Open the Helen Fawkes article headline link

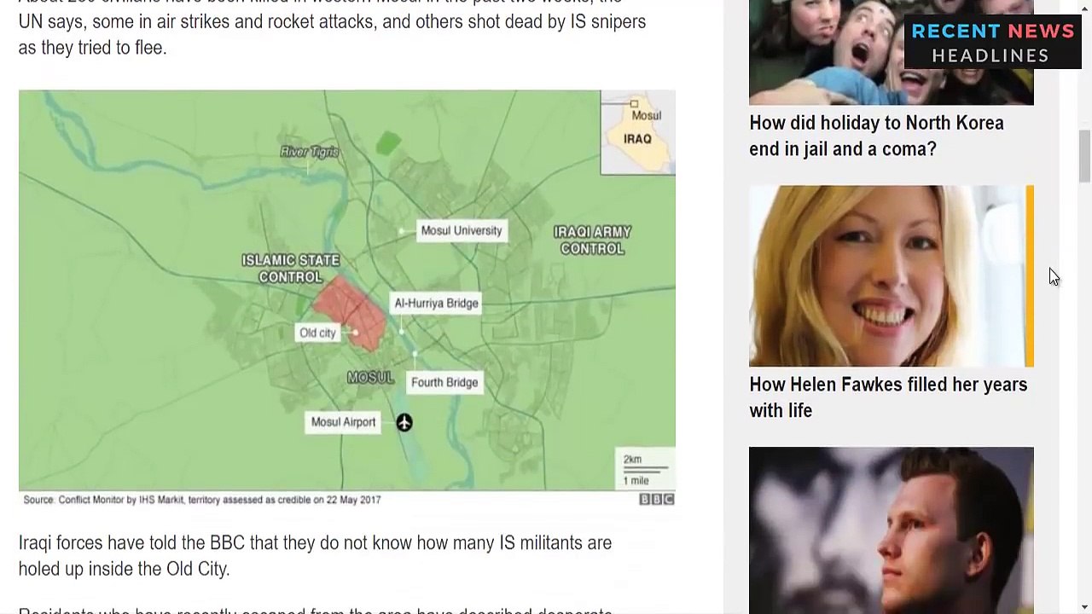[888, 397]
